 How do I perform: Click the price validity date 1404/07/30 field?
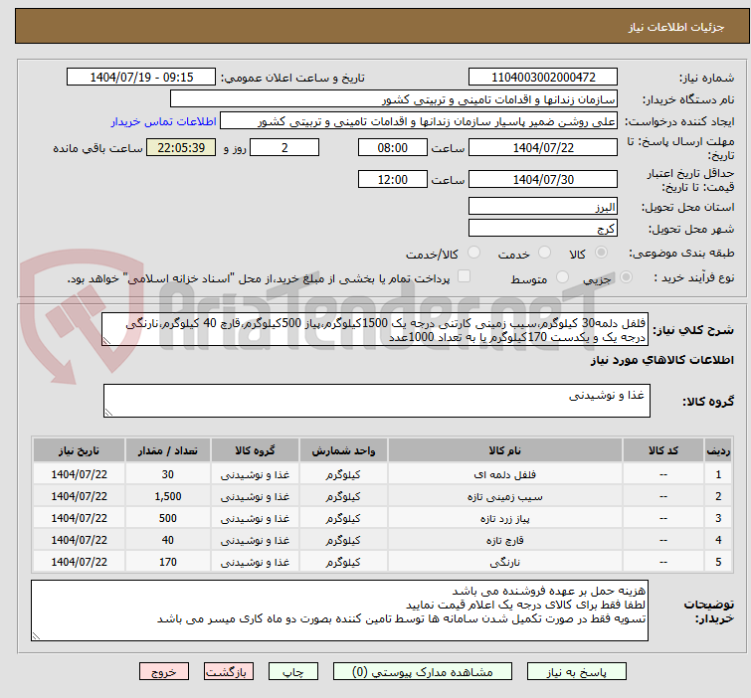[543, 180]
